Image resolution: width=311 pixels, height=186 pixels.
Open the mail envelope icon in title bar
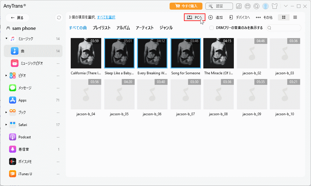click(248, 6)
